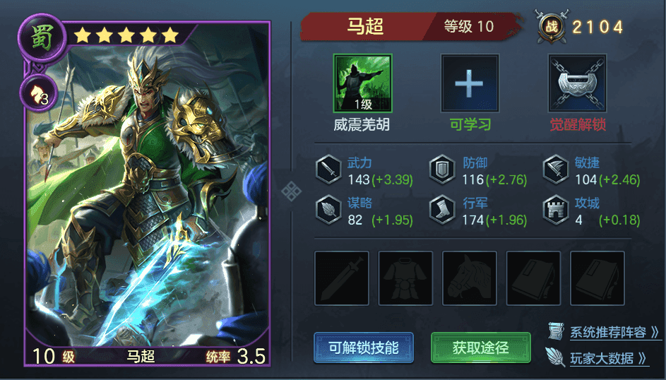666x380 pixels.
Task: Click the crossed-swords 战 power icon
Action: coord(552,26)
